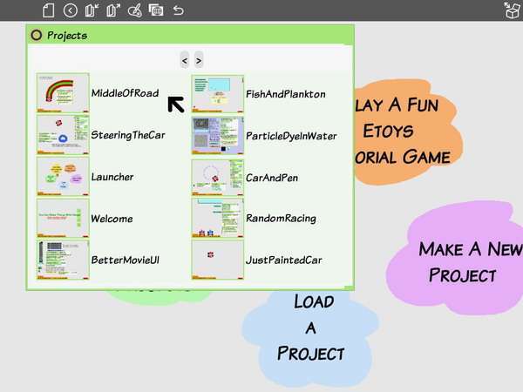Screen dimensions: 523x392
Task: Open the CarAndPen project thumbnail
Action: click(217, 178)
